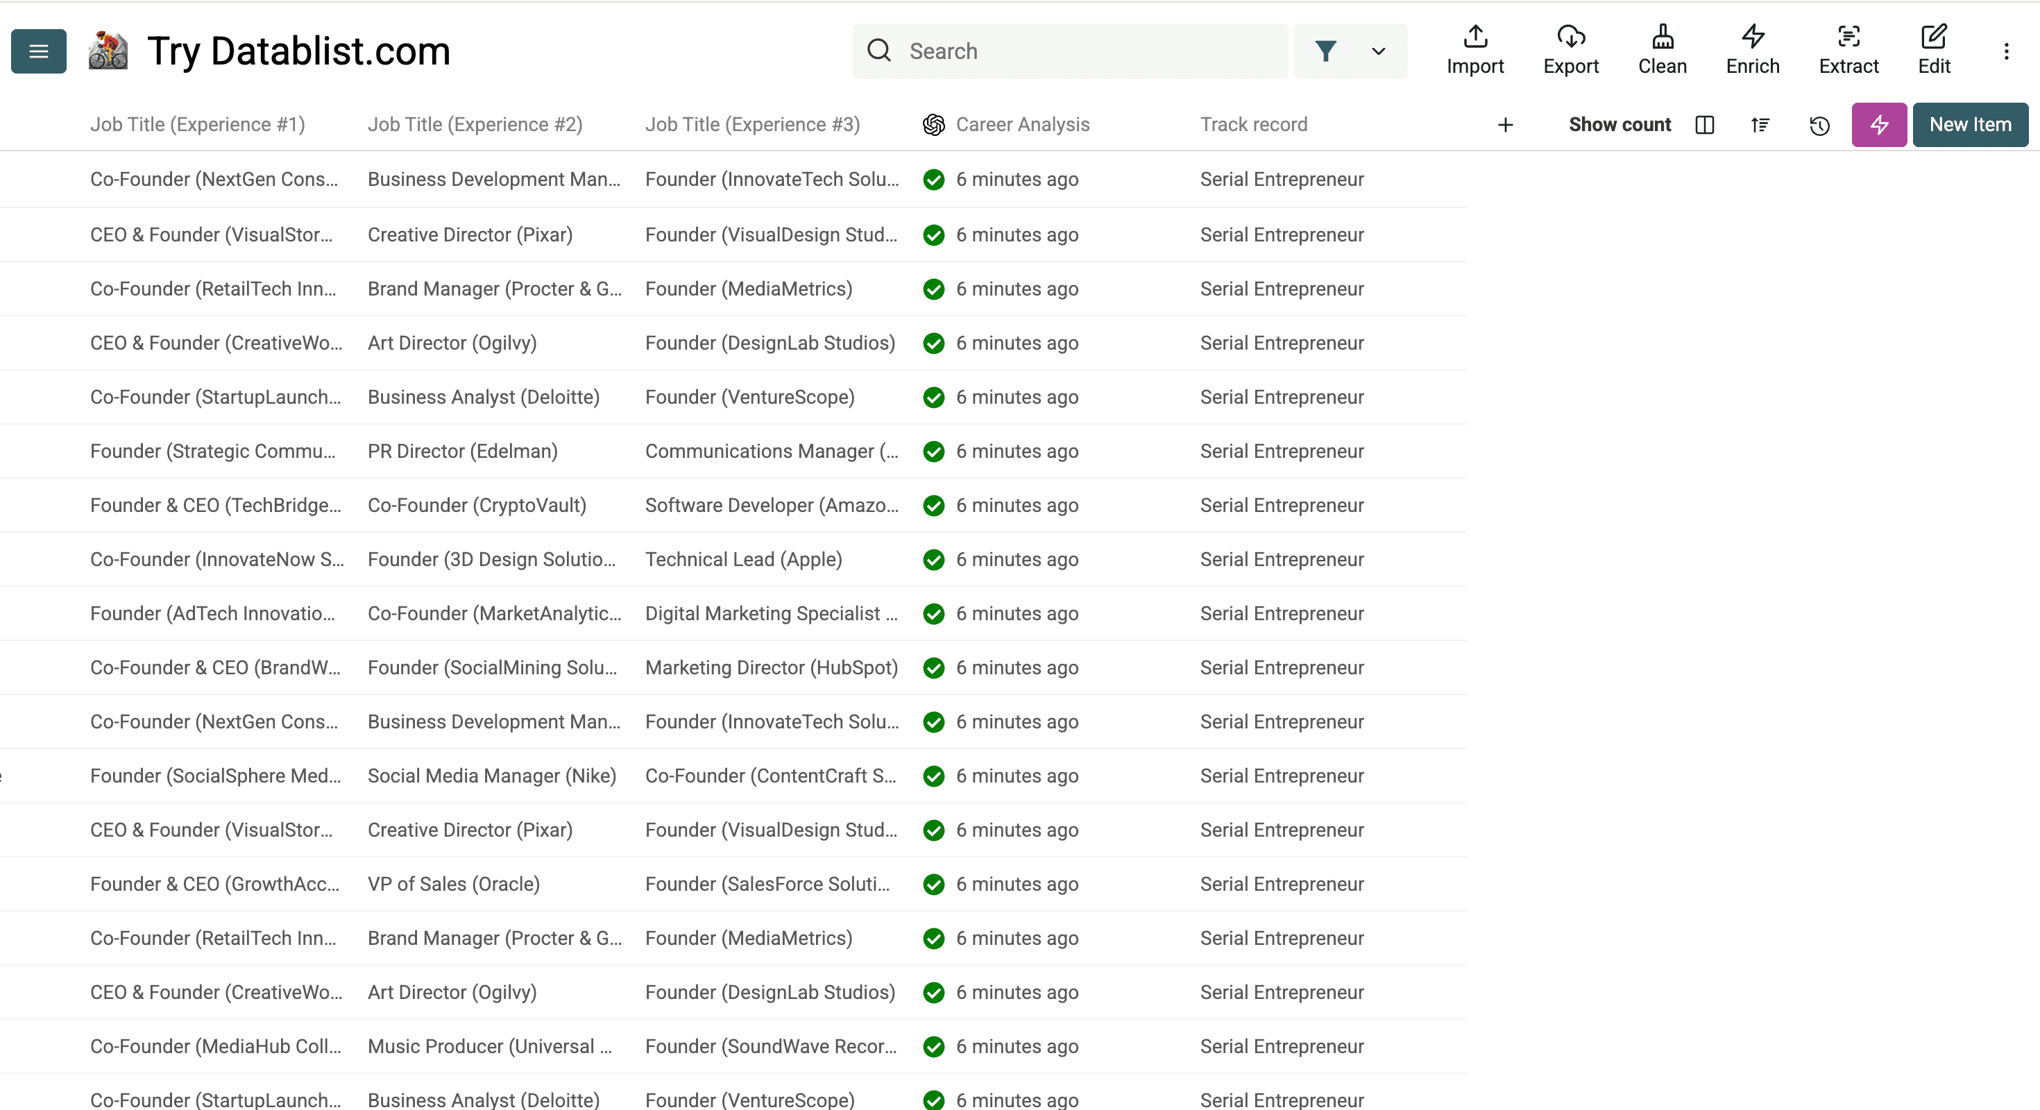Click the Export download icon

point(1570,37)
